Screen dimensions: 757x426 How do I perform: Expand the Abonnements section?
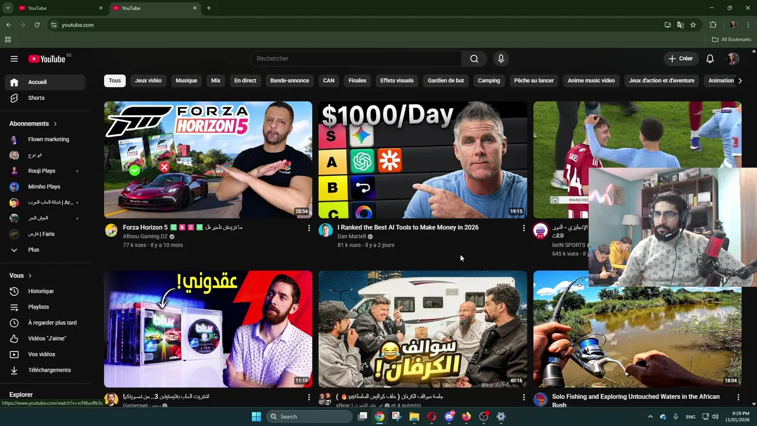point(34,124)
